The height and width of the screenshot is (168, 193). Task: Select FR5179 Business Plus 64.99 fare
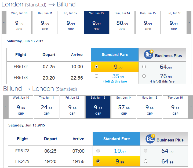point(145,161)
